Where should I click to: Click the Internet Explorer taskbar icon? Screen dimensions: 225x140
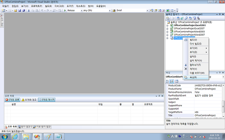click(15, 137)
